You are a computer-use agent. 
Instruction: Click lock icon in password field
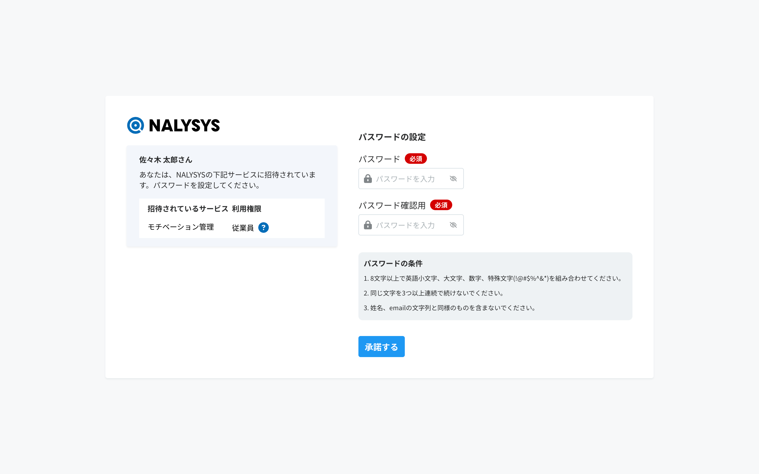[x=368, y=179]
